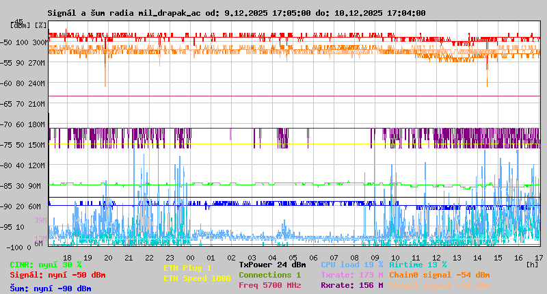Click the '10' hour tick label
The image size is (547, 294).
395,258
